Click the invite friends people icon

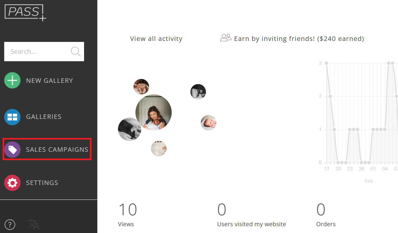[x=226, y=38]
